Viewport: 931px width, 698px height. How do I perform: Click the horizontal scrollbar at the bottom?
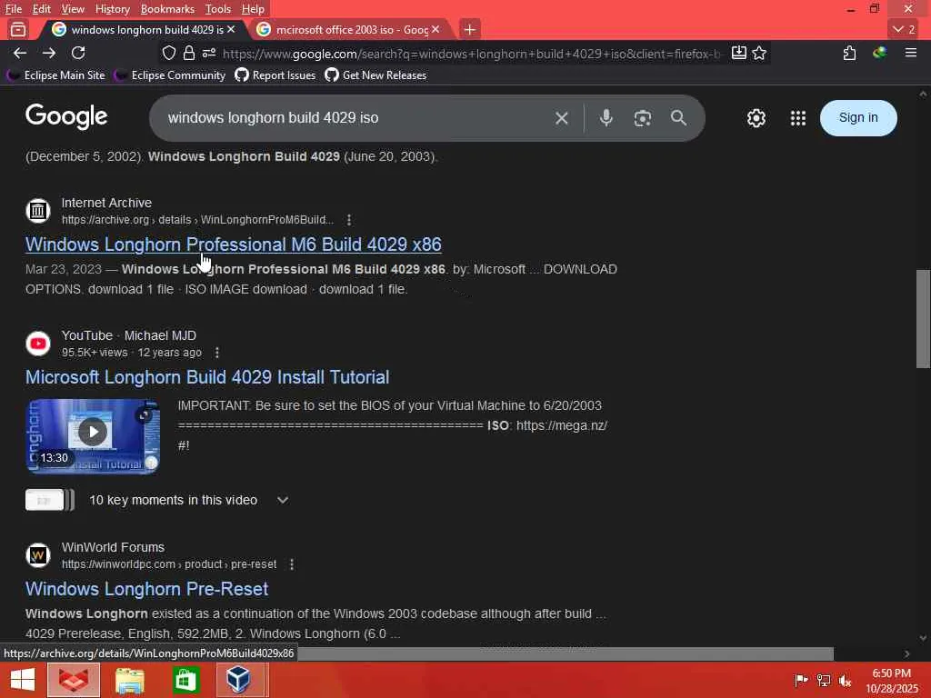click(x=565, y=653)
